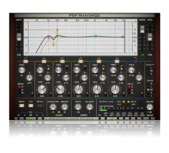Select the DYN SOFT limiter mode
This screenshot has width=169, height=153.
pos(124,118)
